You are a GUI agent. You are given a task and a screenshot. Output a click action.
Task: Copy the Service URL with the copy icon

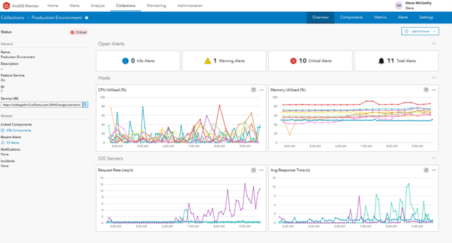point(85,105)
